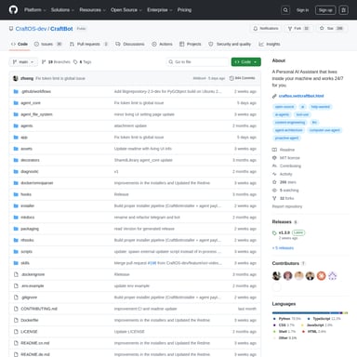
Task: Click the languages color bar
Action: (310, 312)
